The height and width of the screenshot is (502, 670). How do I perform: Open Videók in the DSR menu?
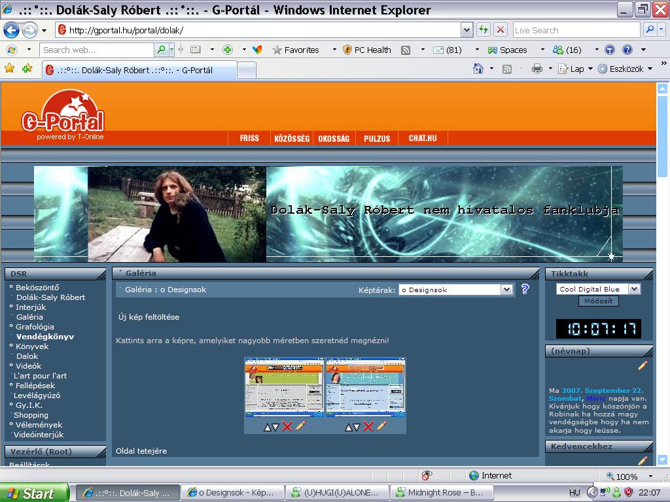(x=29, y=366)
